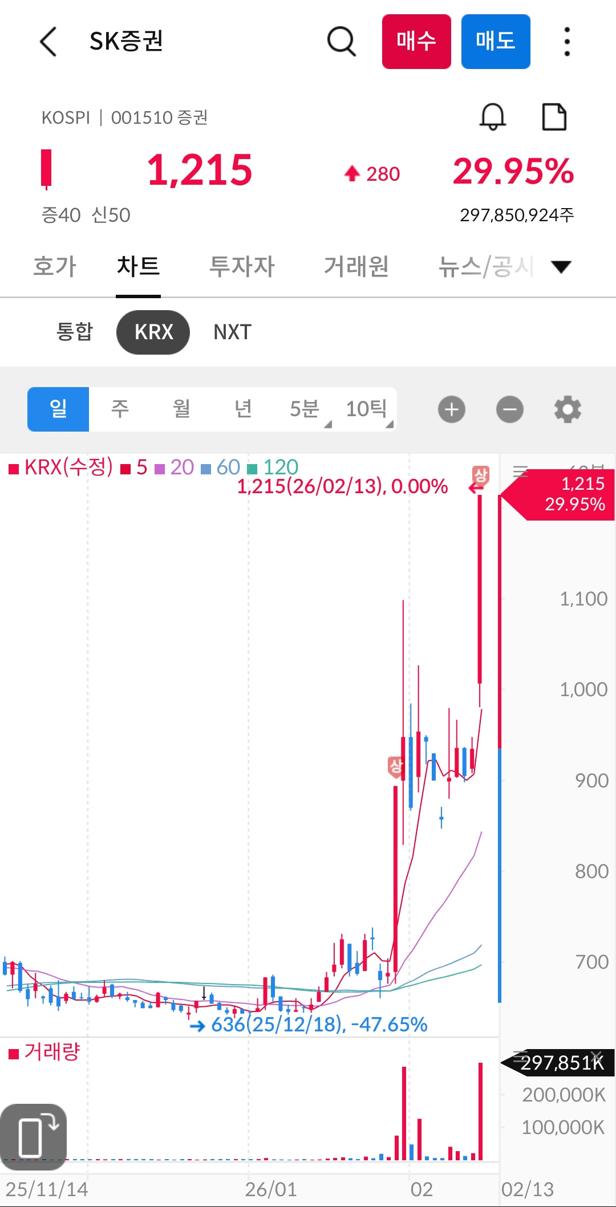The width and height of the screenshot is (616, 1207).
Task: Switch to the 호가 tab
Action: point(55,267)
